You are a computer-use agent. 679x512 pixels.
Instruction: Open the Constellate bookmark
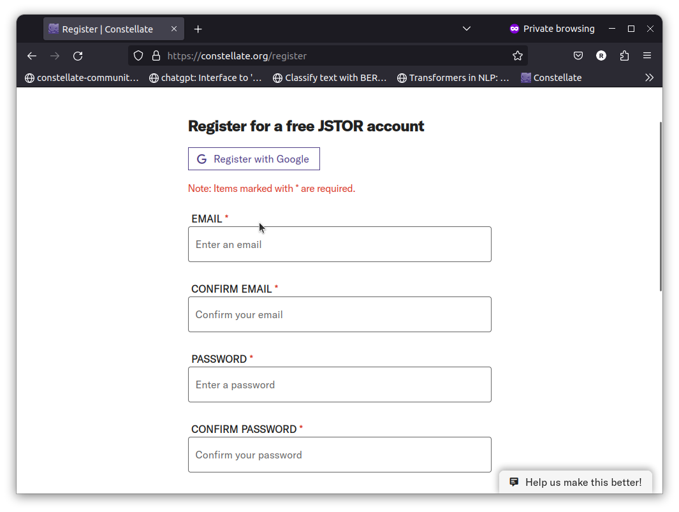(x=551, y=78)
